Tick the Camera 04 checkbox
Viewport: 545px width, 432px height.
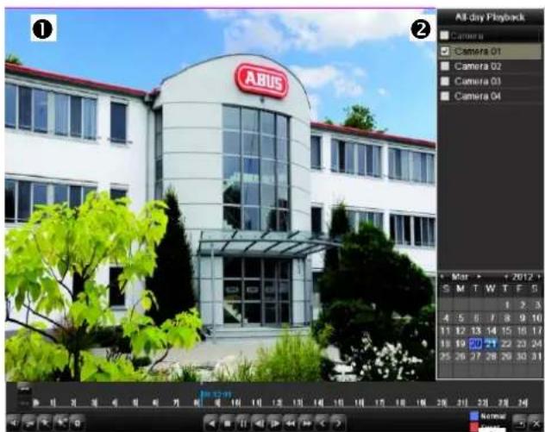point(444,96)
